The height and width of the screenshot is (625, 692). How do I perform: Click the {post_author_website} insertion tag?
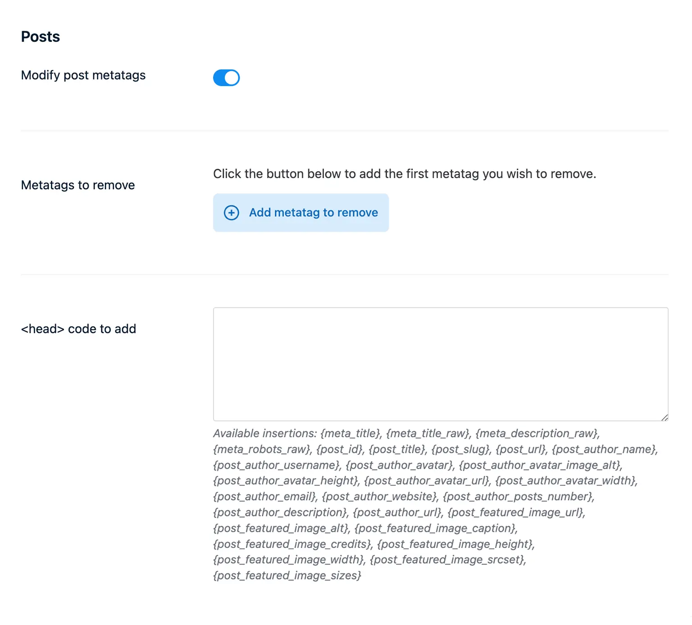[x=380, y=497]
